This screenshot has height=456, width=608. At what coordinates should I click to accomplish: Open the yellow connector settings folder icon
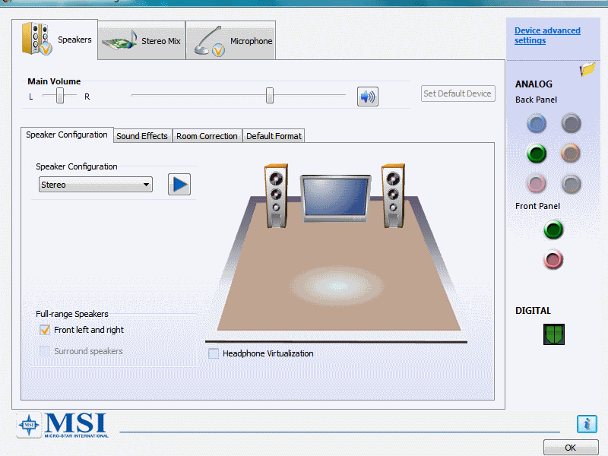click(x=587, y=70)
